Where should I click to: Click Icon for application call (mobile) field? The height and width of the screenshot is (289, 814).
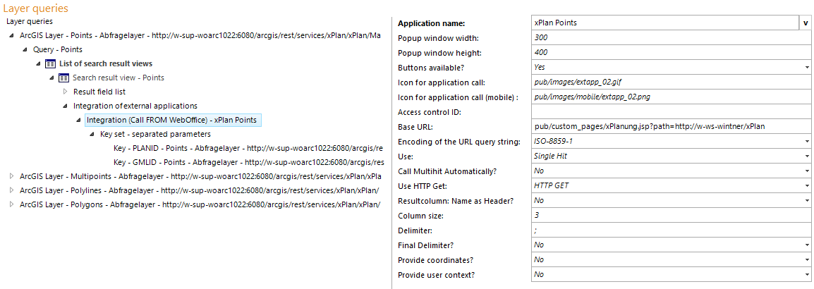pyautogui.click(x=672, y=97)
